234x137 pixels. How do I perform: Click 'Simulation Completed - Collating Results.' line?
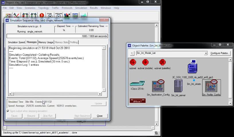click(x=34, y=55)
